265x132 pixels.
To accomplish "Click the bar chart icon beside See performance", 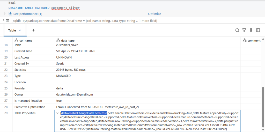I will [11, 14].
